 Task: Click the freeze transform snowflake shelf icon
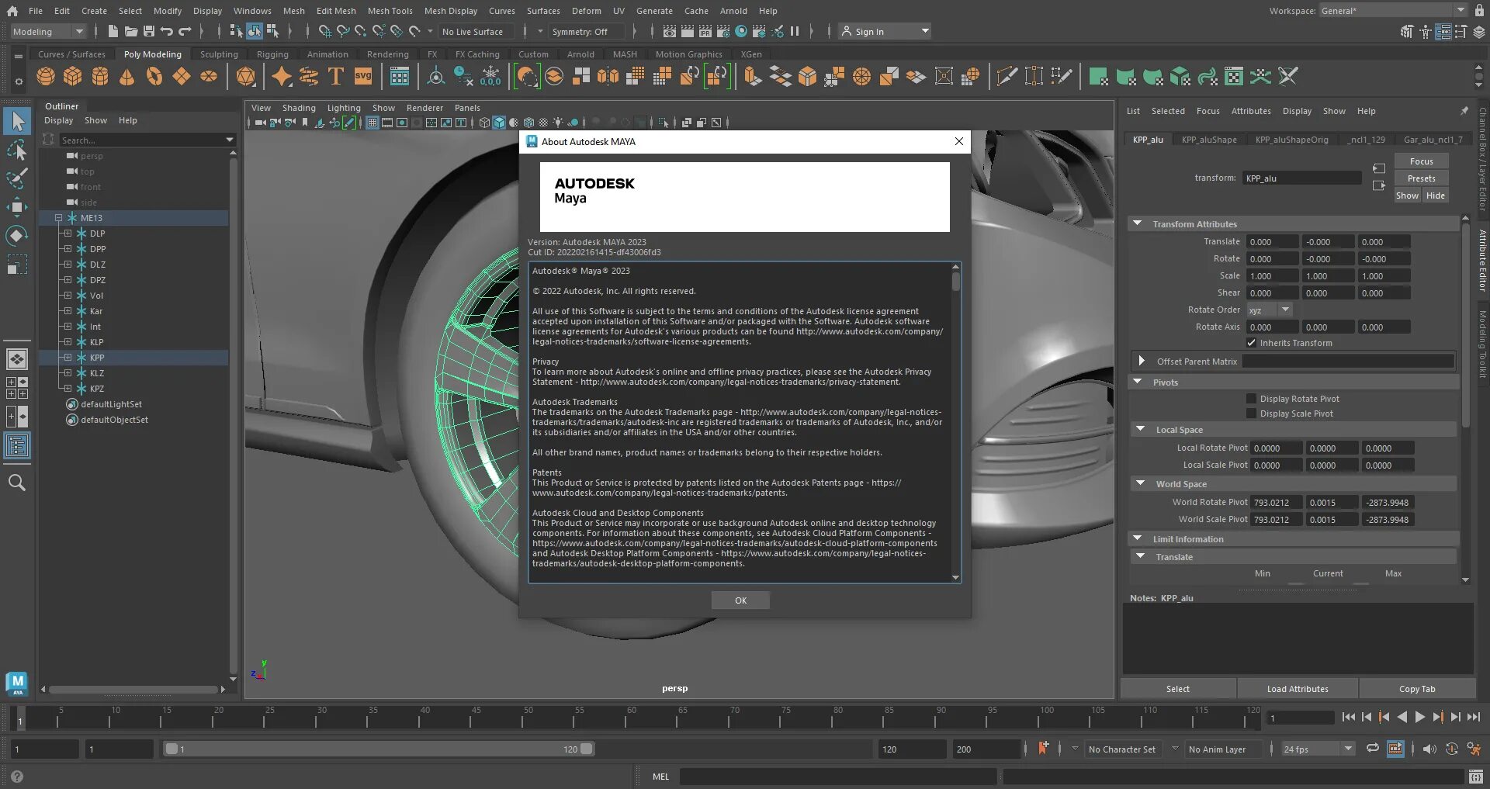(x=490, y=77)
